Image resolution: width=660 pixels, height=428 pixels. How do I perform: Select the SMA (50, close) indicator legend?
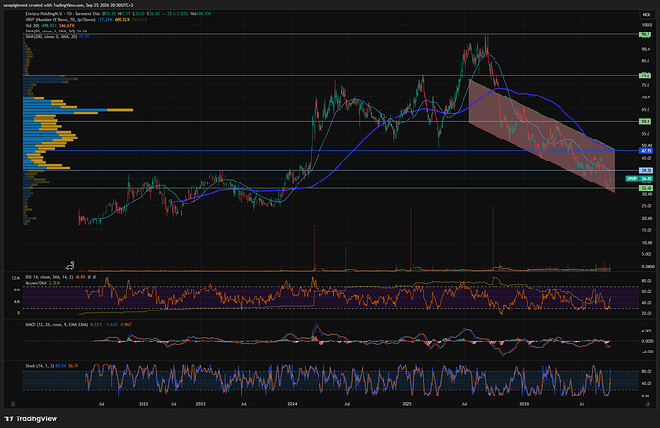(50, 32)
